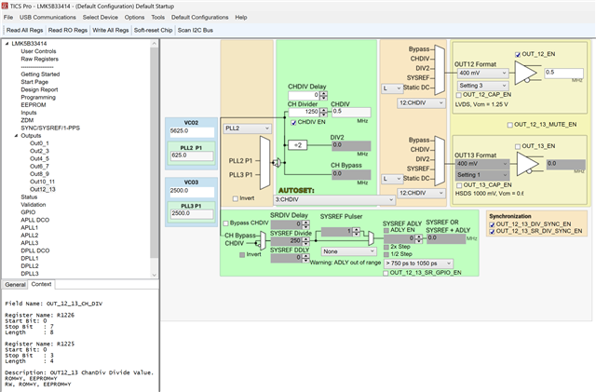This screenshot has height=392, width=596.
Task: Toggle the Invert checkbox under PLL mux
Action: tap(236, 198)
